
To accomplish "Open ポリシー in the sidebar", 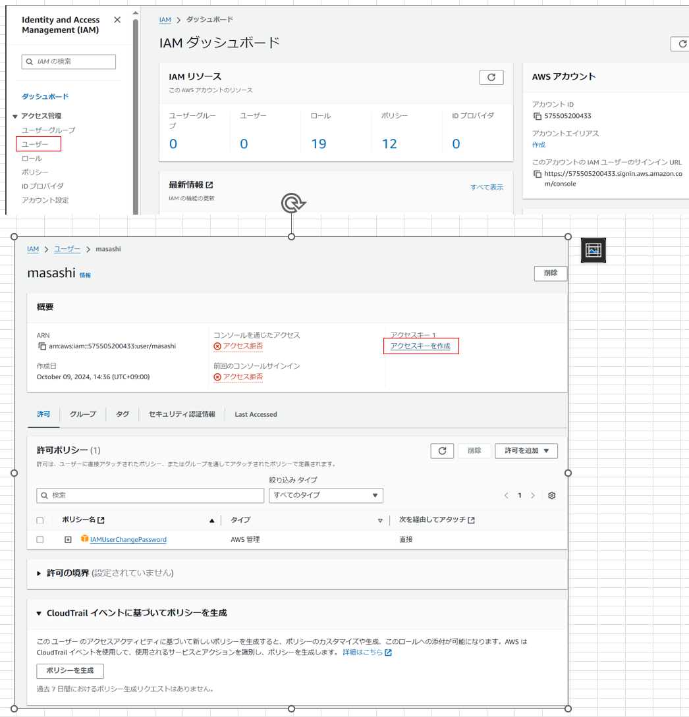I will [35, 172].
